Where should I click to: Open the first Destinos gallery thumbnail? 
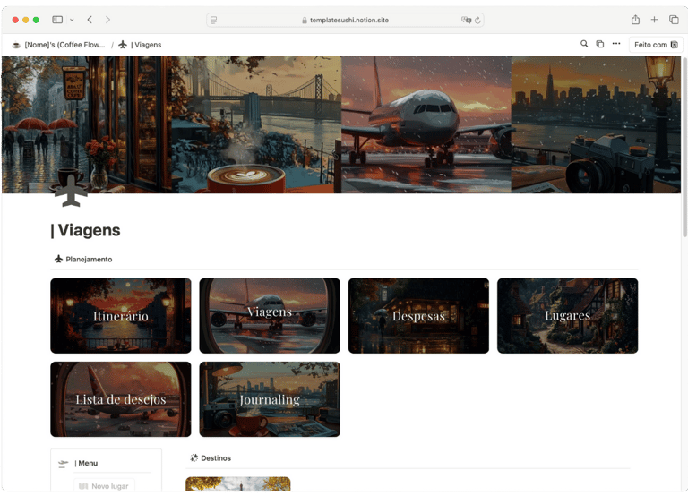click(237, 483)
